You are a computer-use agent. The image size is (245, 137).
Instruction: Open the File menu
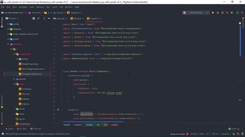point(3,7)
